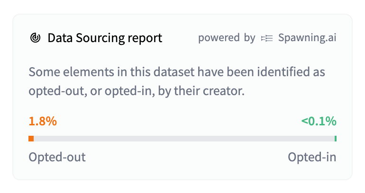Viewport: 365px width, 193px height.
Task: Select the 1.8% orange percentage
Action: click(43, 121)
